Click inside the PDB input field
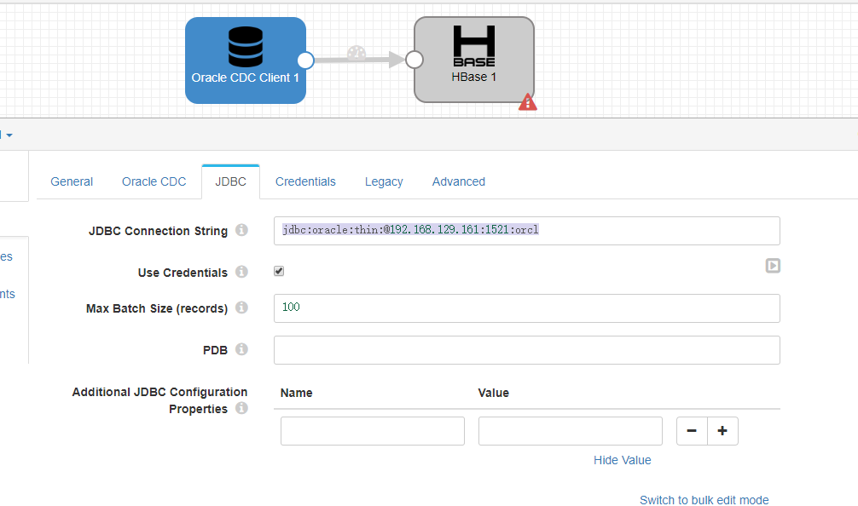Viewport: 858px width, 506px height. 526,349
